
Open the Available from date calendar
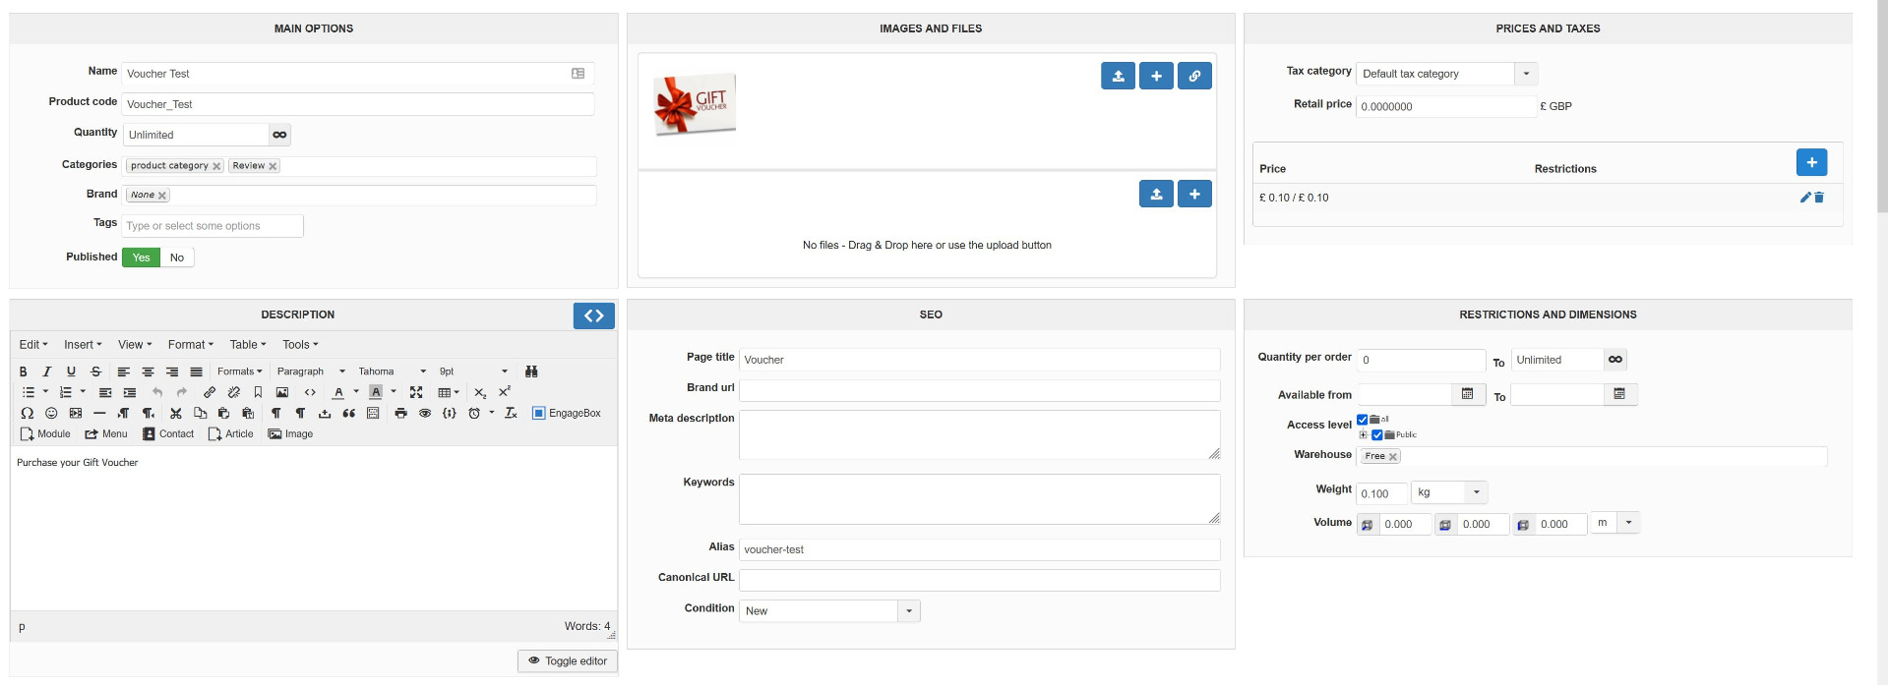pyautogui.click(x=1467, y=394)
